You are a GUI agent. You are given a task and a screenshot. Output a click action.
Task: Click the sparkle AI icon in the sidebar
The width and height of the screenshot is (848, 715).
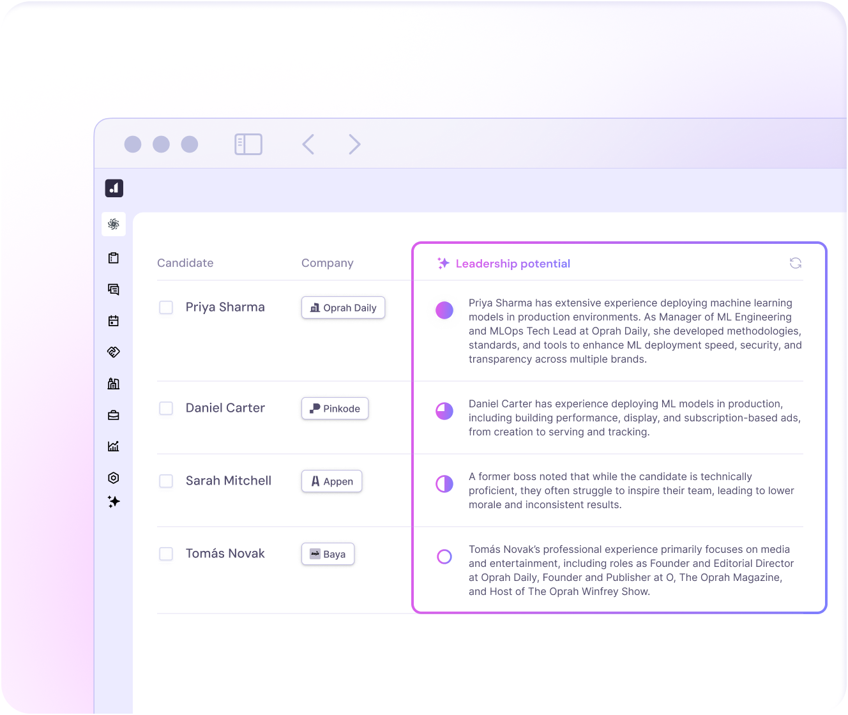pyautogui.click(x=114, y=502)
